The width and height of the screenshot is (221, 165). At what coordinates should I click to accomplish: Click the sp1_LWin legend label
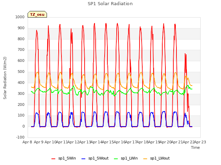(x=129, y=158)
